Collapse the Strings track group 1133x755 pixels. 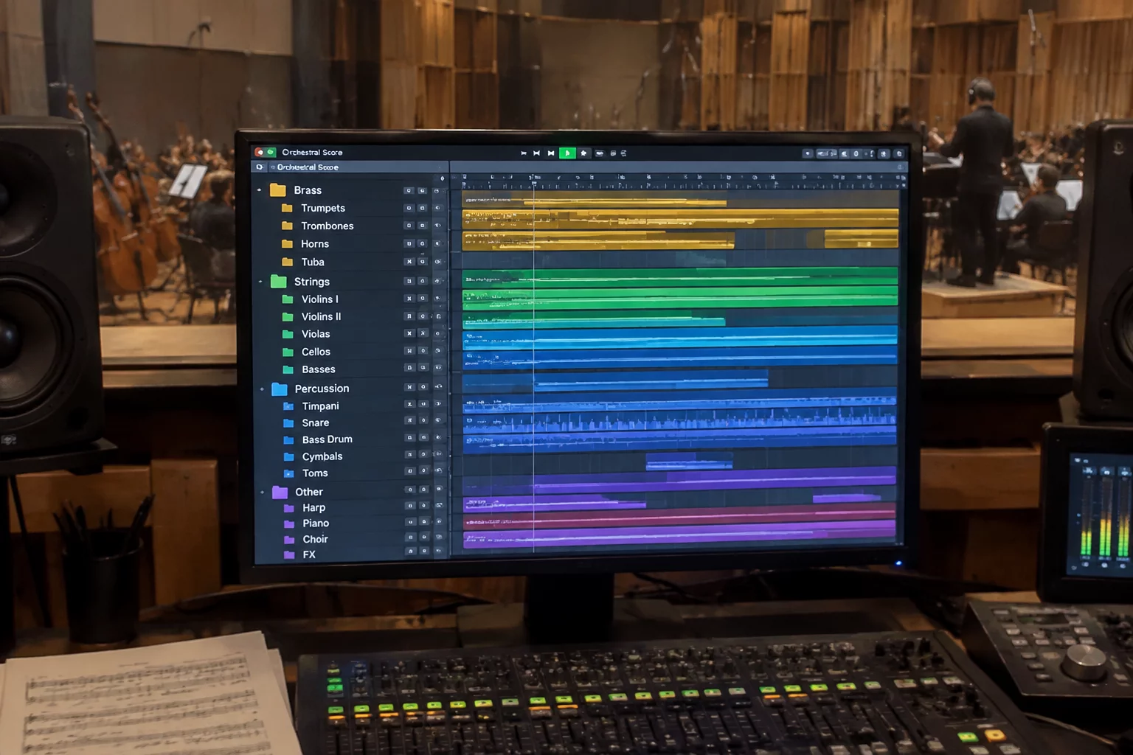pyautogui.click(x=260, y=282)
